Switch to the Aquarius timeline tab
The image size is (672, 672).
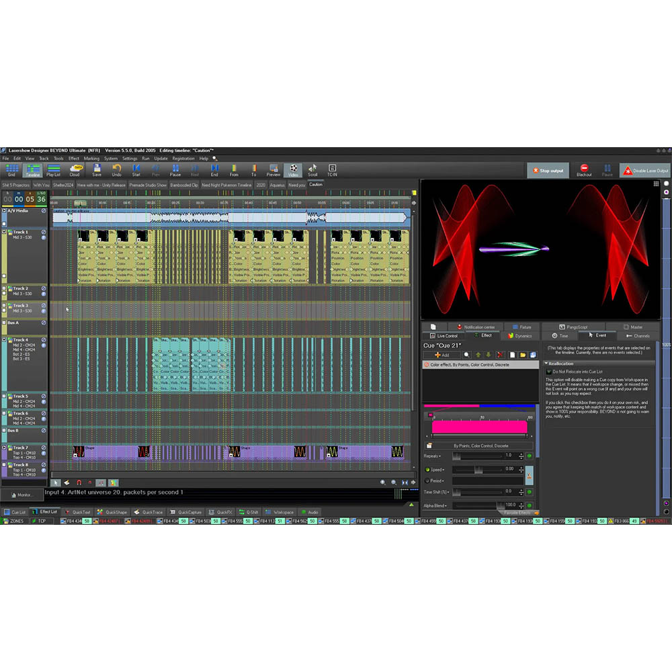click(278, 185)
